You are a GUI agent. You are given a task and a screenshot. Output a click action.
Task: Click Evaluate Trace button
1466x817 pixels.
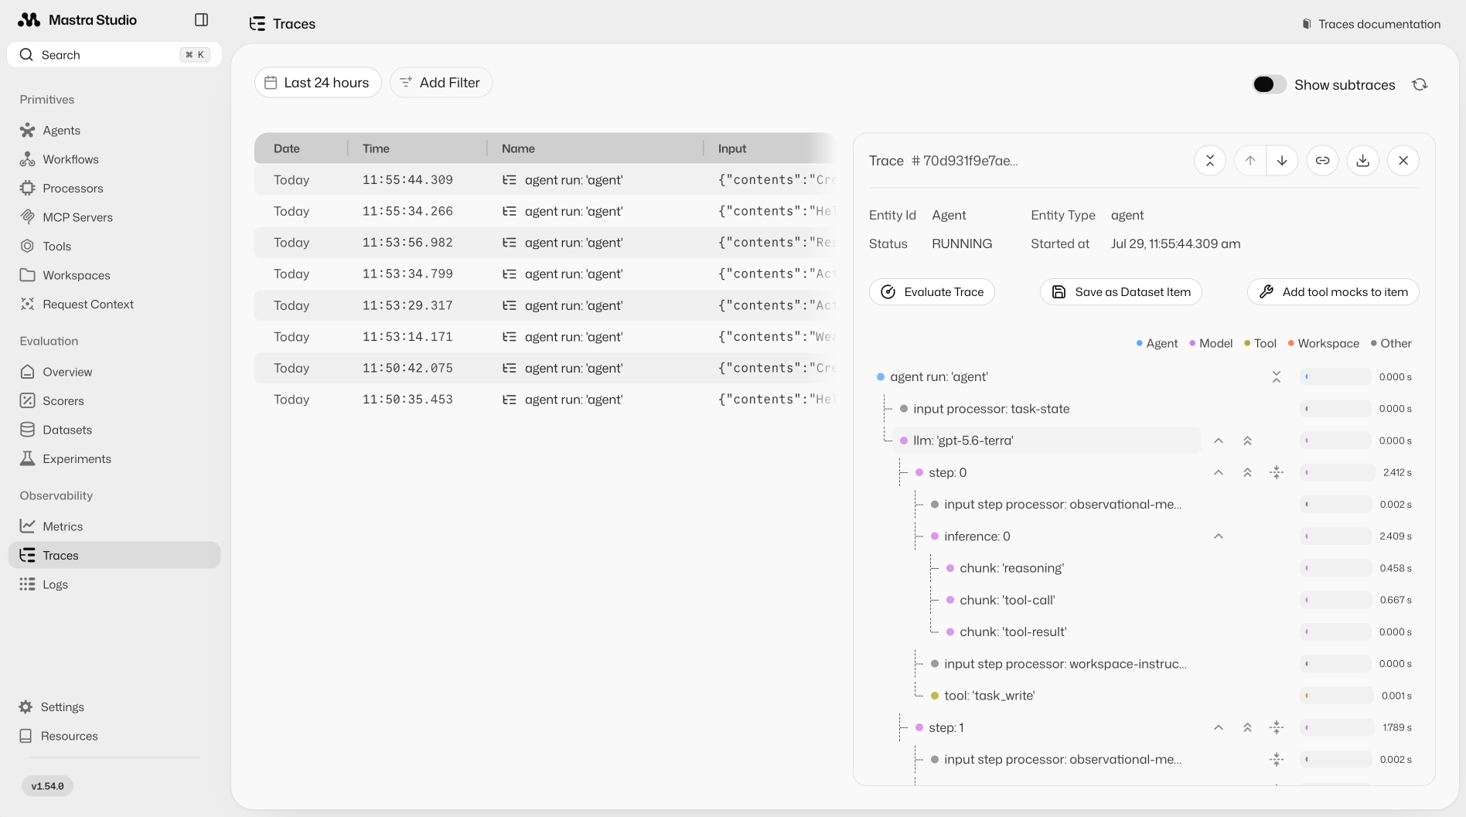coord(932,292)
